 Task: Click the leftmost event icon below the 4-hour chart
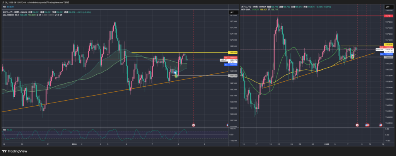point(357,125)
